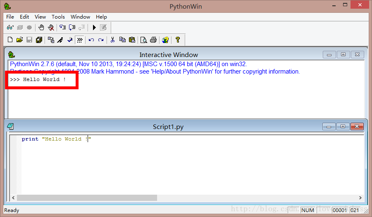Viewport: 372px width, 217px height.
Task: Click the Script1.py window title icon
Action: tap(10, 126)
